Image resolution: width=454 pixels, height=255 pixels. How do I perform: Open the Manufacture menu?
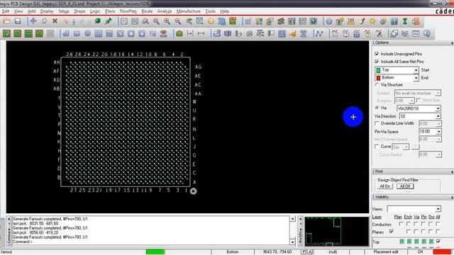[189, 11]
